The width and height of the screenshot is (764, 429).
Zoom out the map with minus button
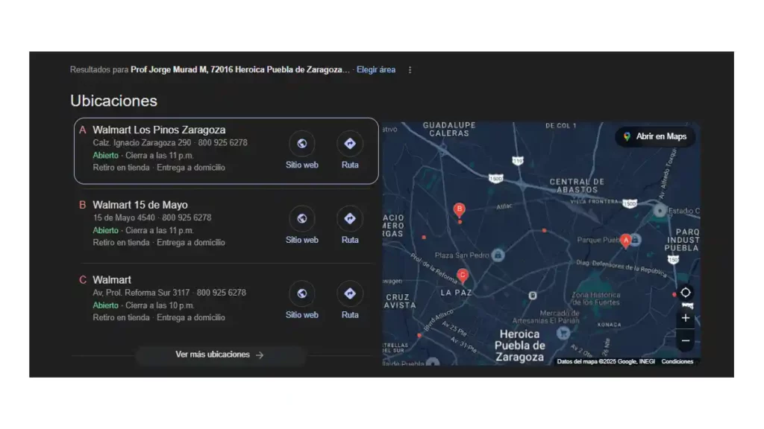tap(686, 341)
